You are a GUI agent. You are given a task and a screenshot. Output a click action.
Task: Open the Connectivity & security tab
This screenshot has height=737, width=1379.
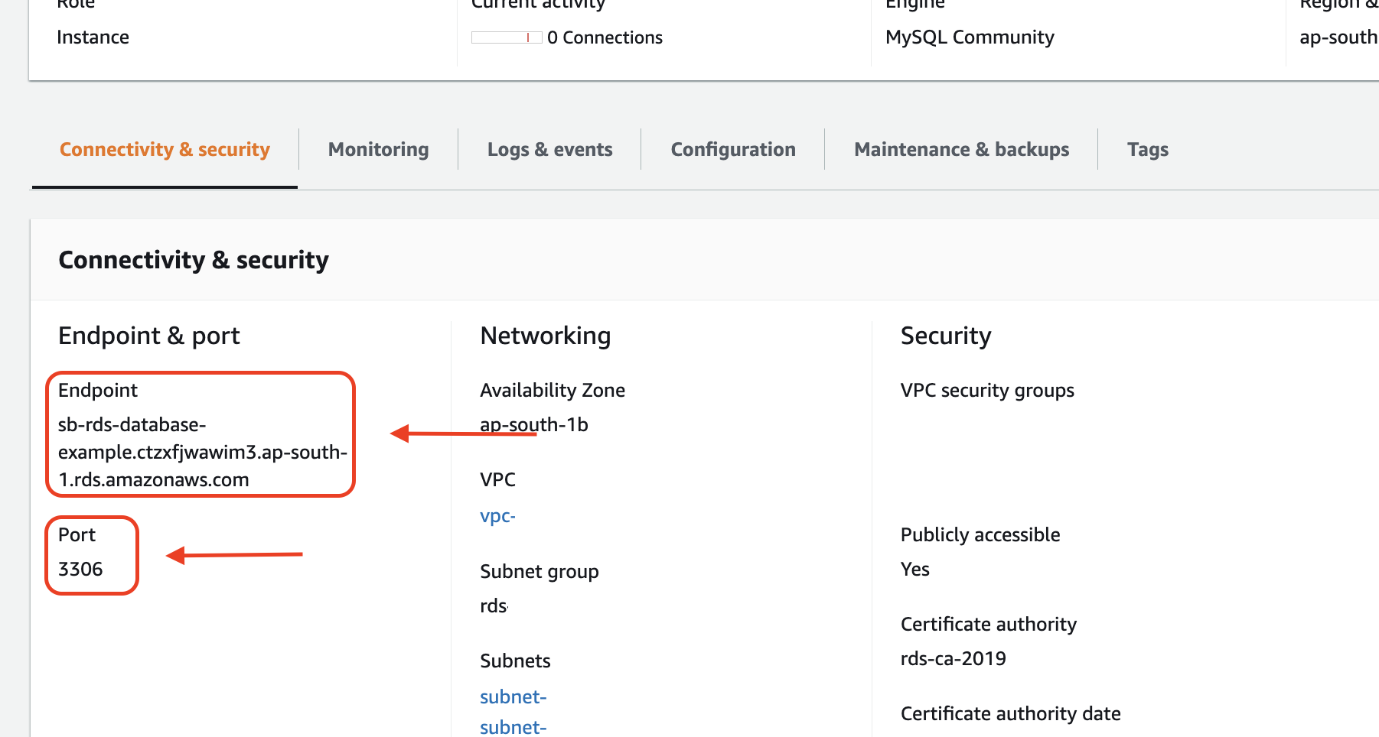pyautogui.click(x=165, y=150)
